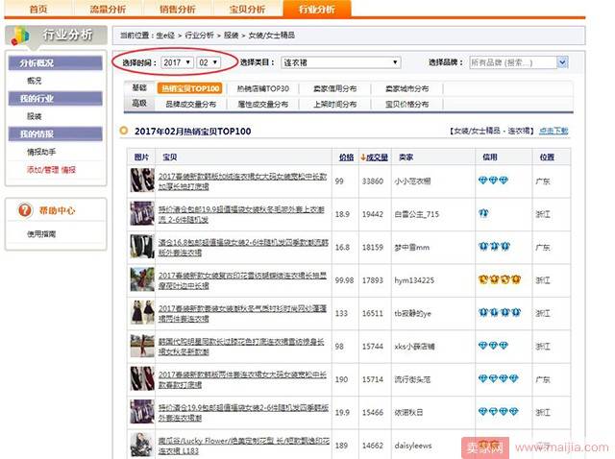Image resolution: width=615 pixels, height=459 pixels.
Task: Open the Lucky Flower product link priced 189
Action: pyautogui.click(x=243, y=446)
